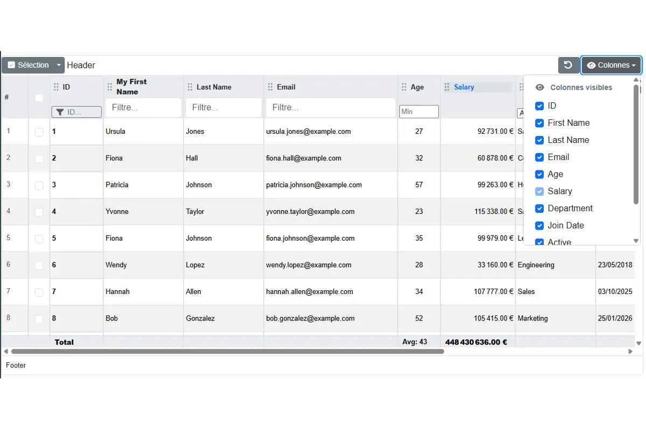Screen dimensions: 646x430
Task: Click the Footer text below table
Action: (16, 365)
